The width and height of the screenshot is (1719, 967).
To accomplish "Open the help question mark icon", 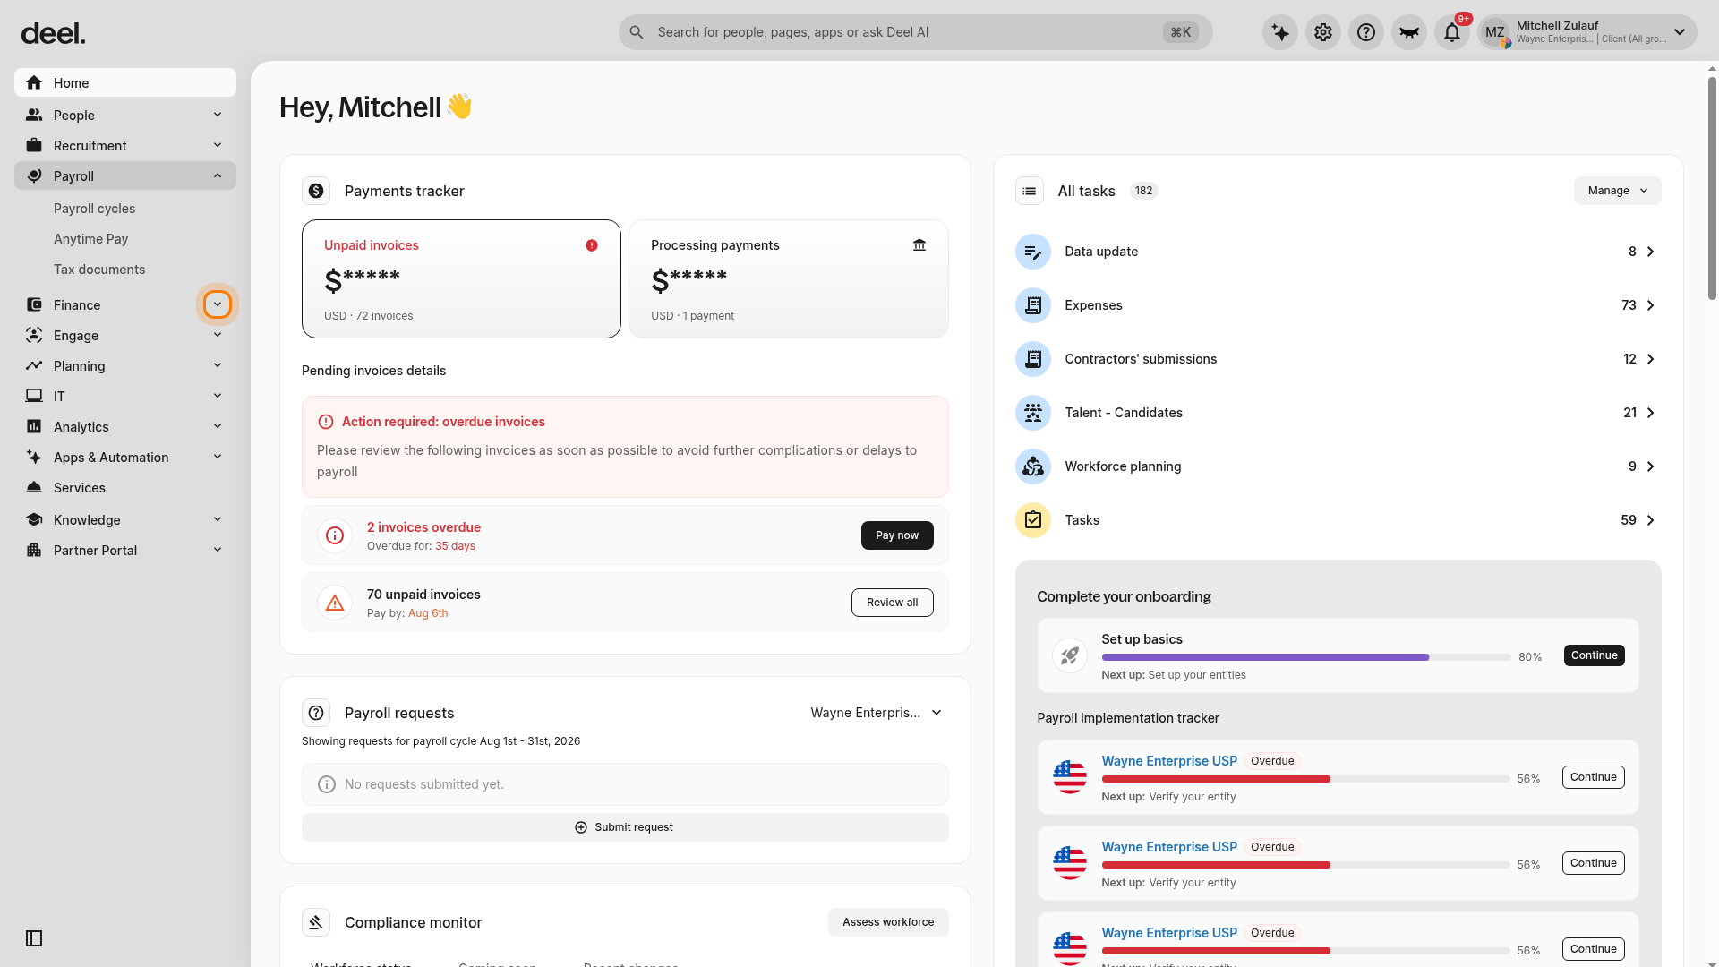I will [1366, 33].
